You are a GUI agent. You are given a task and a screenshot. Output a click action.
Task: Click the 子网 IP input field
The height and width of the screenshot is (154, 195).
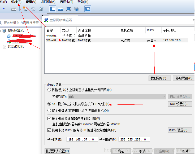tap(82, 139)
